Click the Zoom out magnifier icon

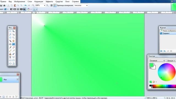point(33,5)
